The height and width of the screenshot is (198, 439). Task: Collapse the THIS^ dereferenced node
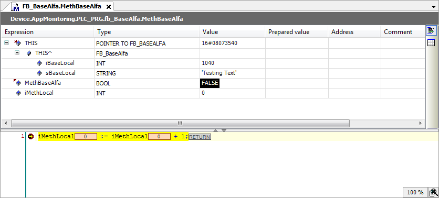tap(17, 52)
